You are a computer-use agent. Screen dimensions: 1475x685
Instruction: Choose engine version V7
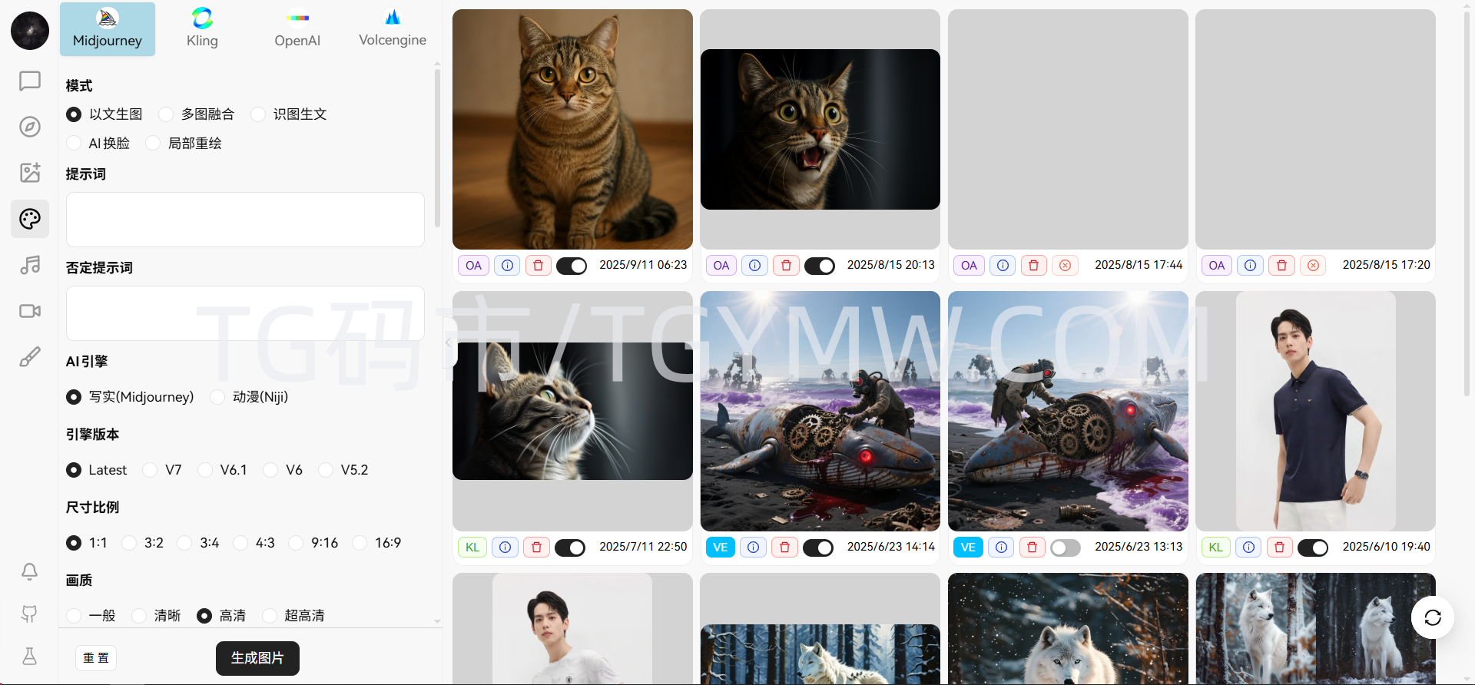point(163,470)
